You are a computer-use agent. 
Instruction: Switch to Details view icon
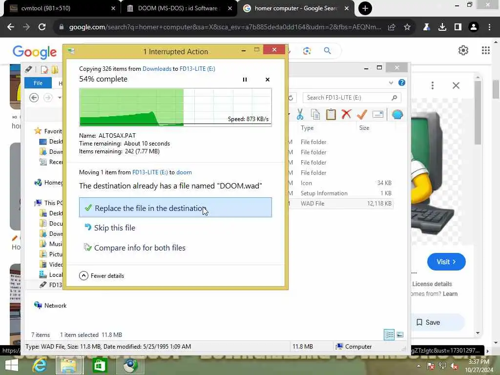[389, 335]
